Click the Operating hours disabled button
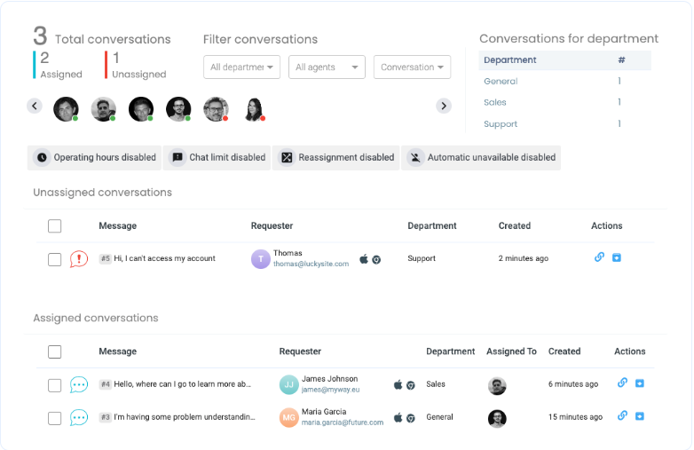 coord(95,158)
